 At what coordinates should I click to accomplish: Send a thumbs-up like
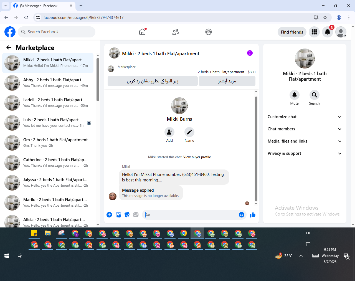coord(253,215)
